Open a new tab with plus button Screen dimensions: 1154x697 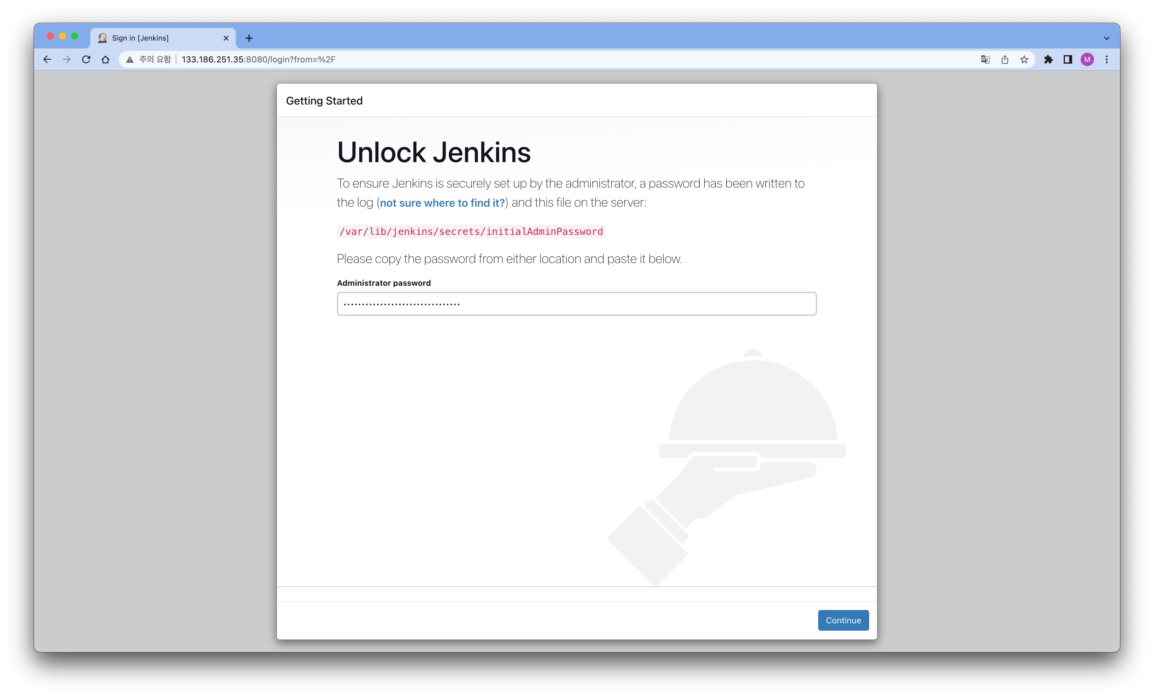(x=249, y=38)
